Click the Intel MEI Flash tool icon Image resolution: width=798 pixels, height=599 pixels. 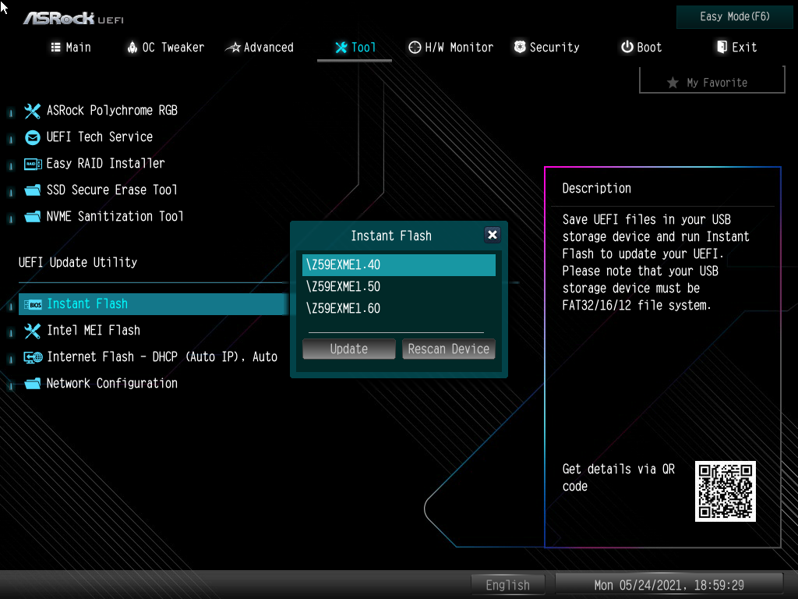pos(33,331)
